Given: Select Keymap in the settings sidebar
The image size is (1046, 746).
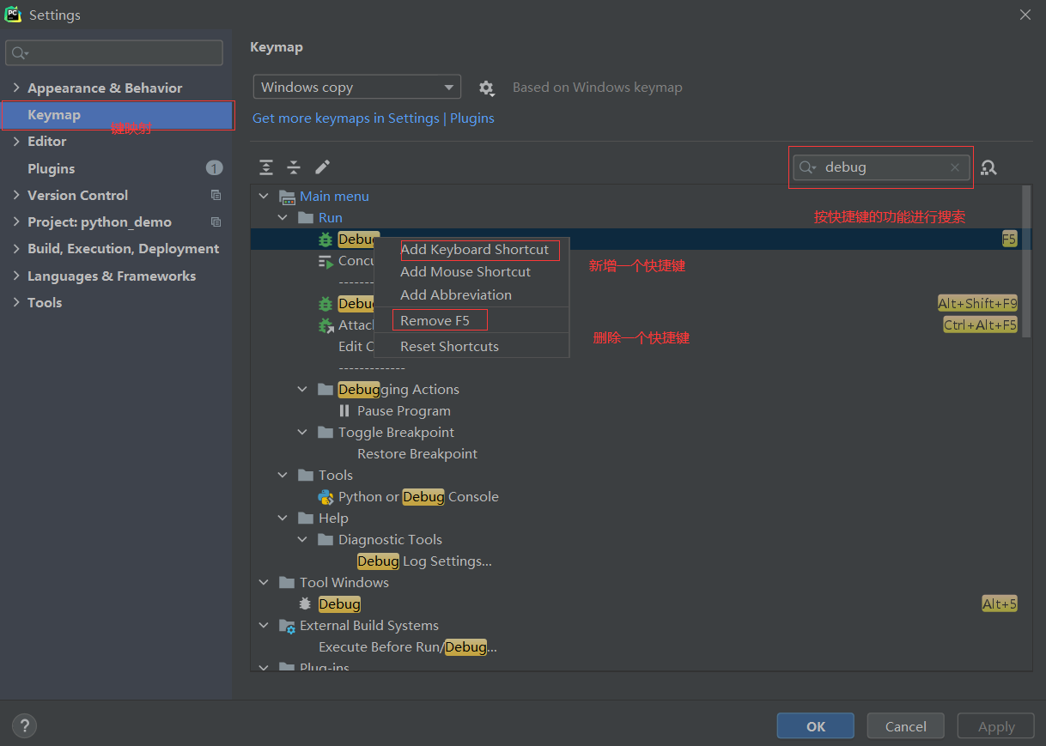Looking at the screenshot, I should [117, 115].
